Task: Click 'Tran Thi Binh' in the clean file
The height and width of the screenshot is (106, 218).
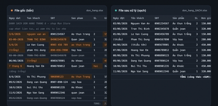Action: 140,29
